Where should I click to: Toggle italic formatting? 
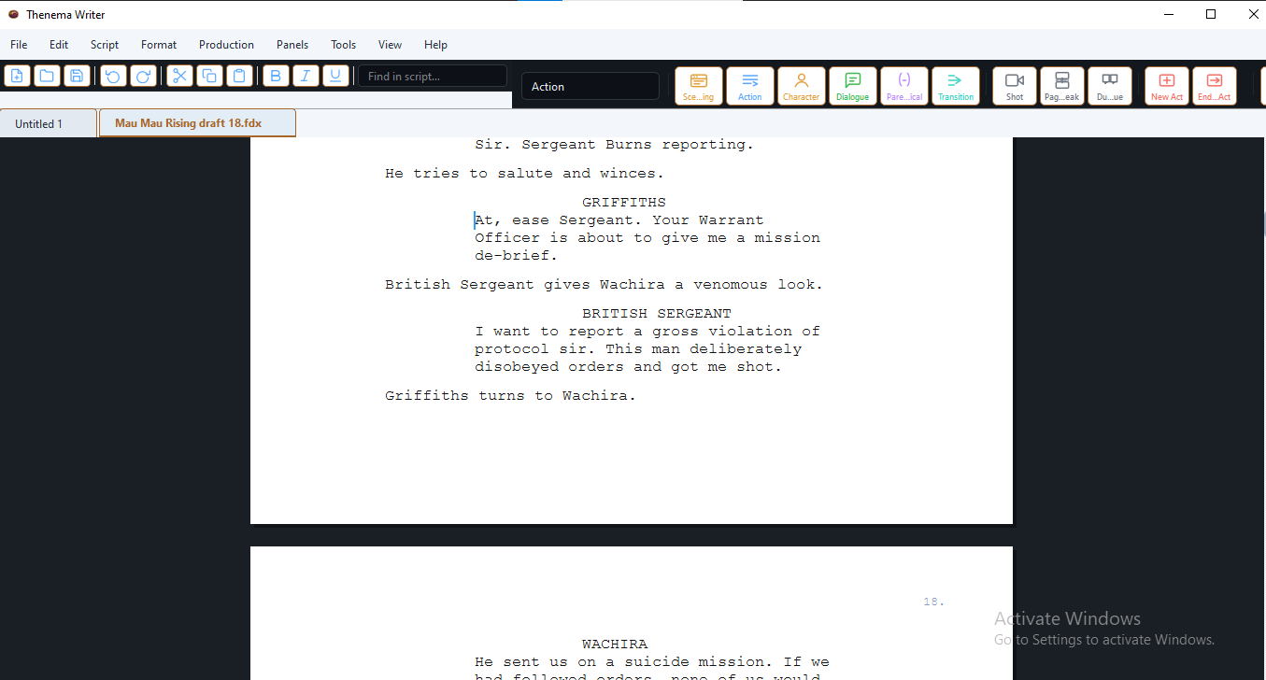point(306,77)
